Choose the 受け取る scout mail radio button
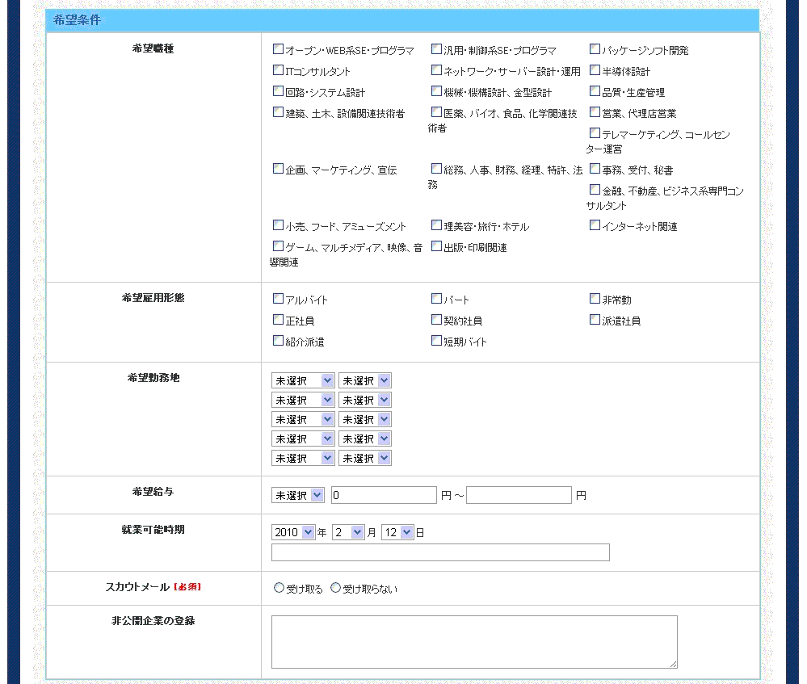 coord(280,588)
